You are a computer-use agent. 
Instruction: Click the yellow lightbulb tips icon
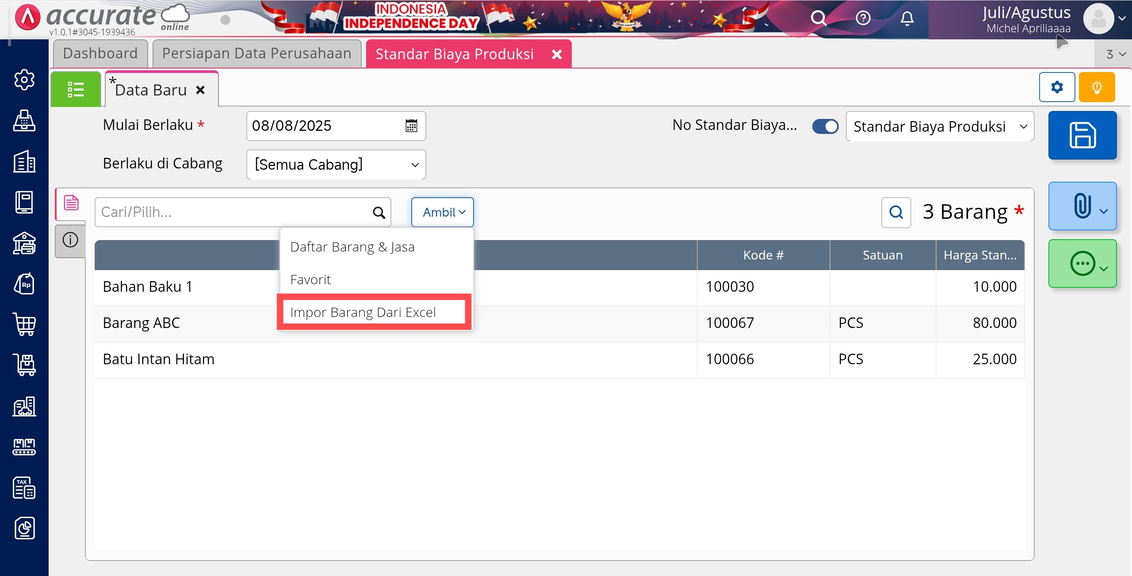tap(1097, 87)
